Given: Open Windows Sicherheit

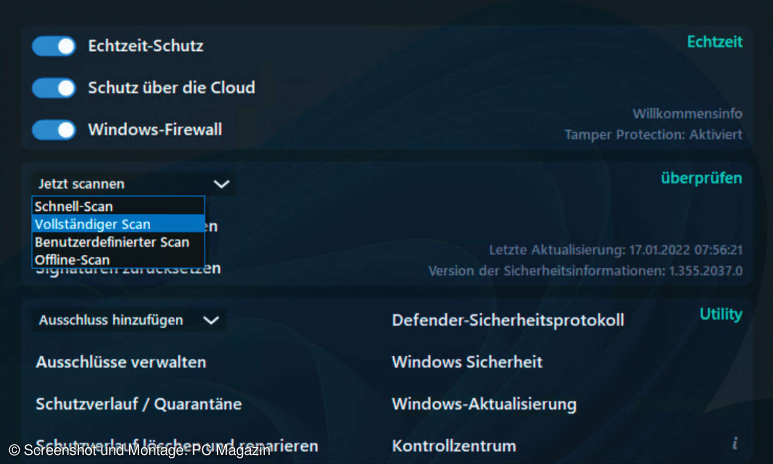Looking at the screenshot, I should 467,362.
